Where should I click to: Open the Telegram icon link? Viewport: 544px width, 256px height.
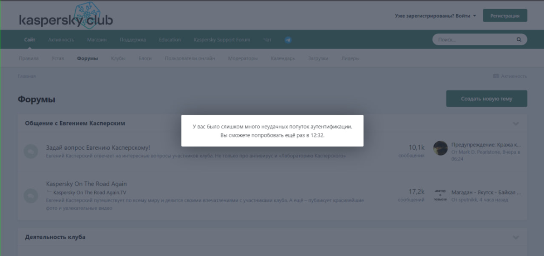point(288,40)
